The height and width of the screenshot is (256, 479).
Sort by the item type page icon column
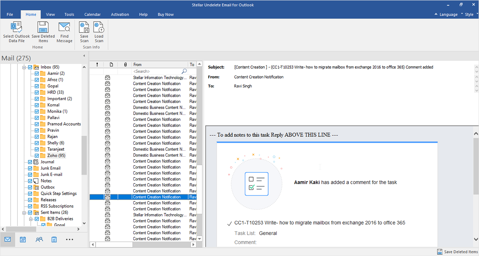pos(111,65)
